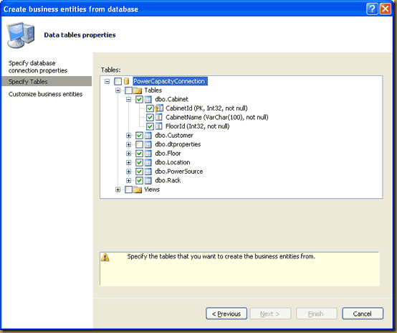Viewport: 397px width, 333px height.
Task: Expand the dbo.PowerSource node
Action: click(x=128, y=172)
